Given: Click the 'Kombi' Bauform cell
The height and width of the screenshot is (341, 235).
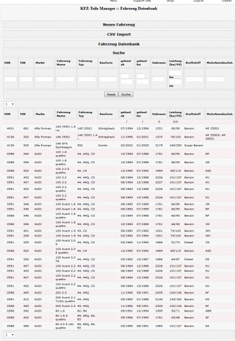Looking at the screenshot, I should click(102, 145).
